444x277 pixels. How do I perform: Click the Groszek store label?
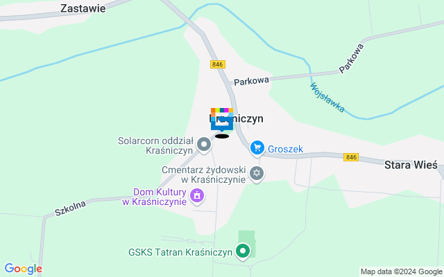tap(285, 149)
